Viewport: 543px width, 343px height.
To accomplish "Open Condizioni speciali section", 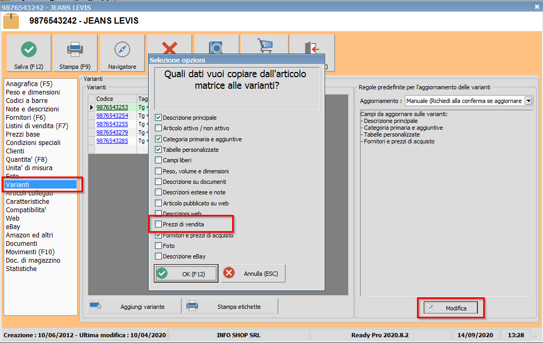I will [33, 142].
